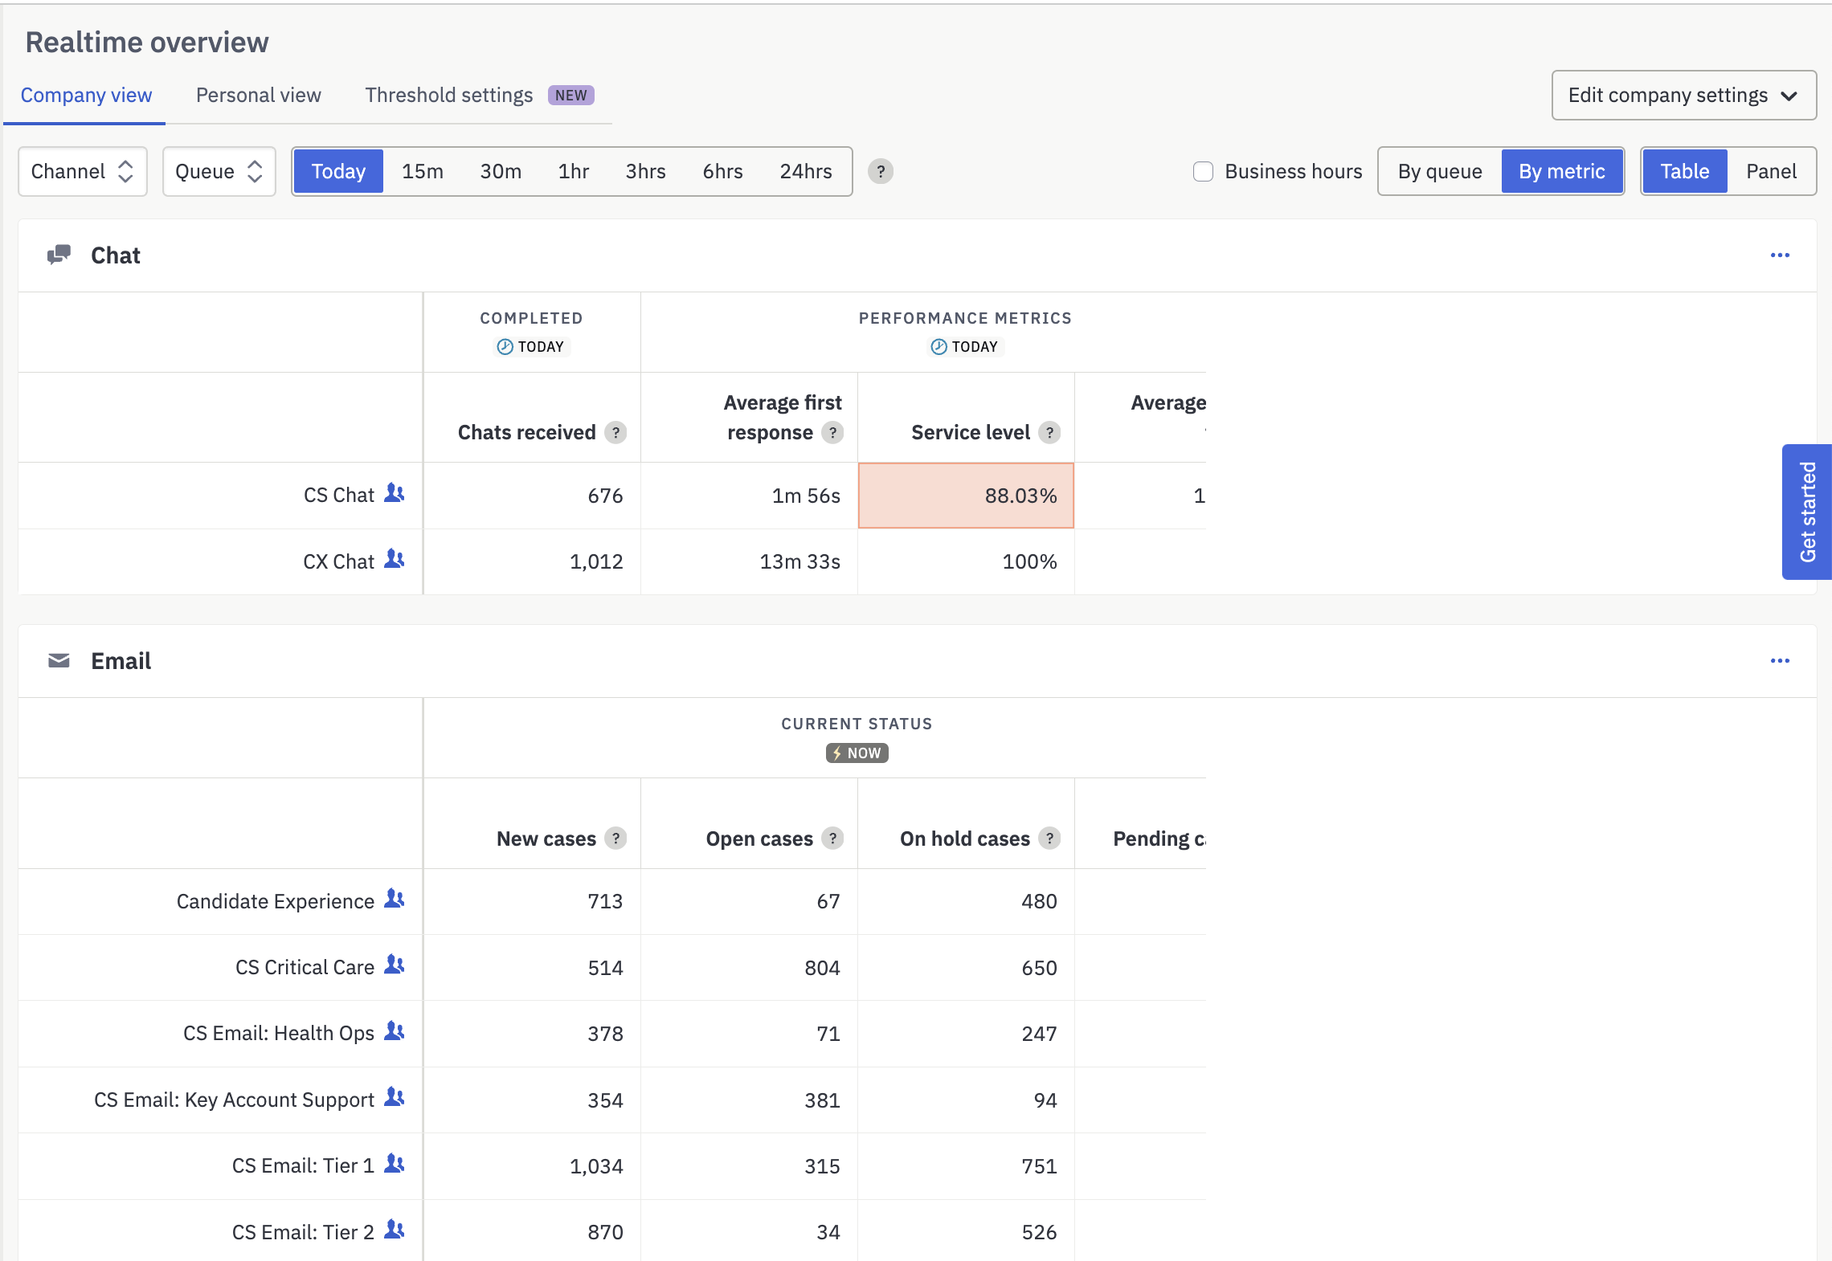This screenshot has height=1261, width=1832.
Task: Click the agents icon beside CS Email: Tier 1
Action: [x=394, y=1164]
